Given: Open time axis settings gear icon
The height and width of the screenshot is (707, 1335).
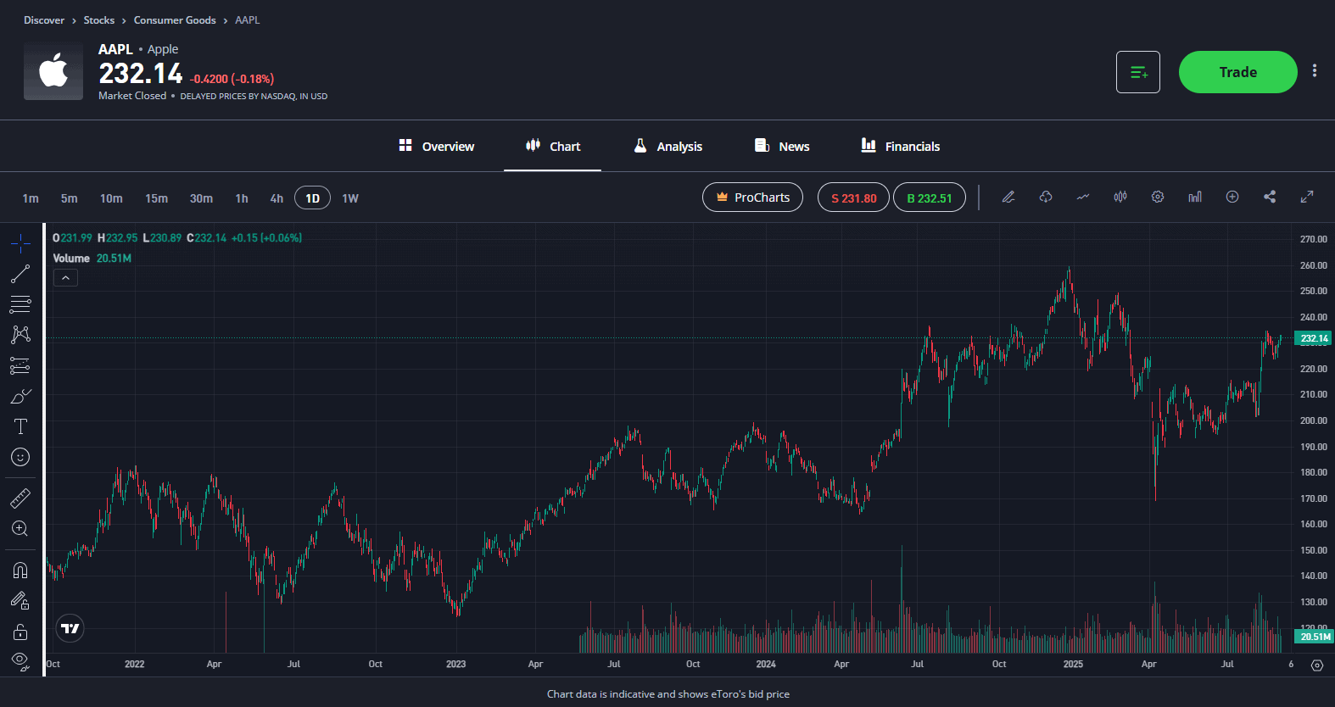Looking at the screenshot, I should [x=1317, y=665].
